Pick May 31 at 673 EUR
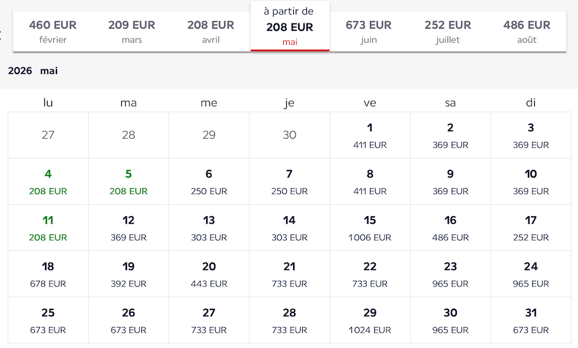Viewport: 578px width, 348px height. [531, 320]
